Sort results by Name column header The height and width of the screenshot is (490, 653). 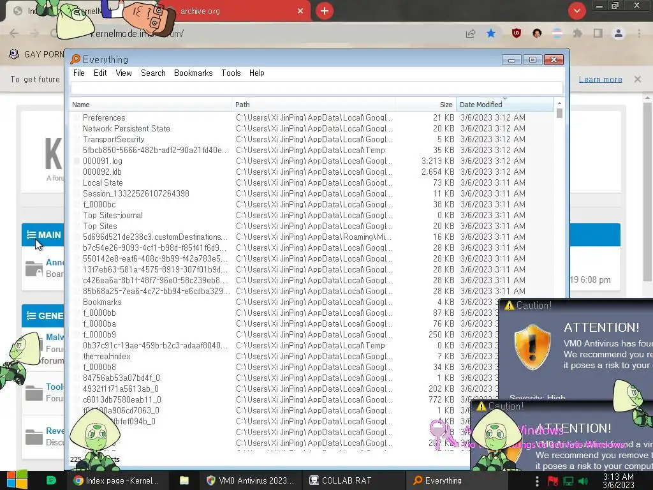(x=150, y=105)
